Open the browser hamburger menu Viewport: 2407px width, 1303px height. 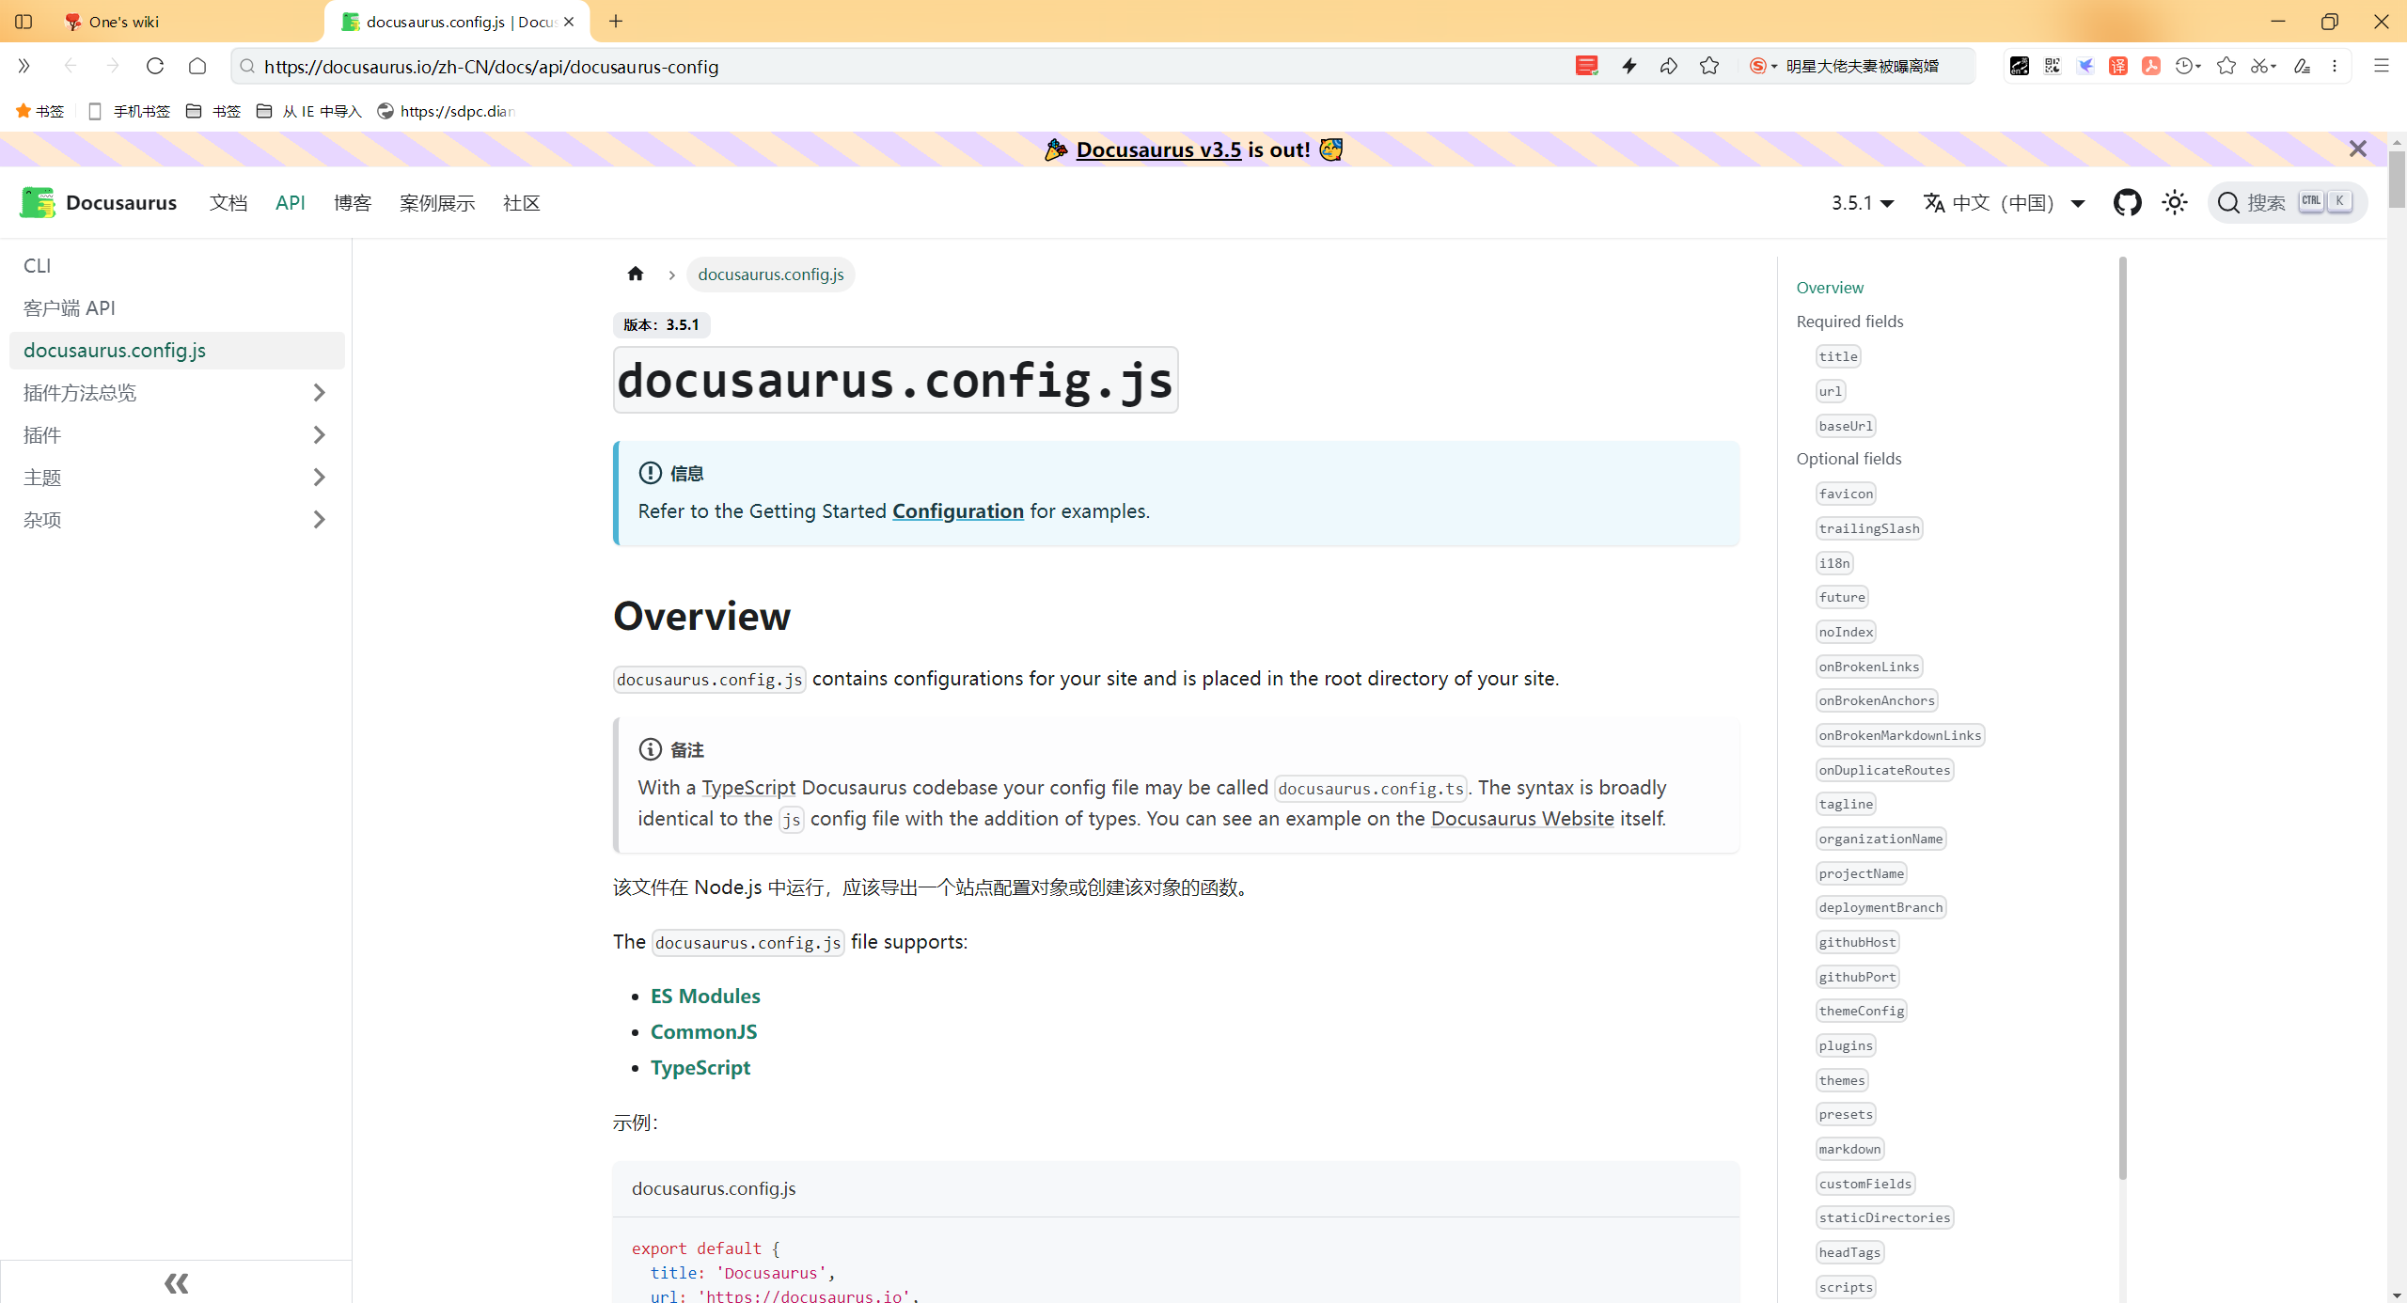coord(2381,66)
